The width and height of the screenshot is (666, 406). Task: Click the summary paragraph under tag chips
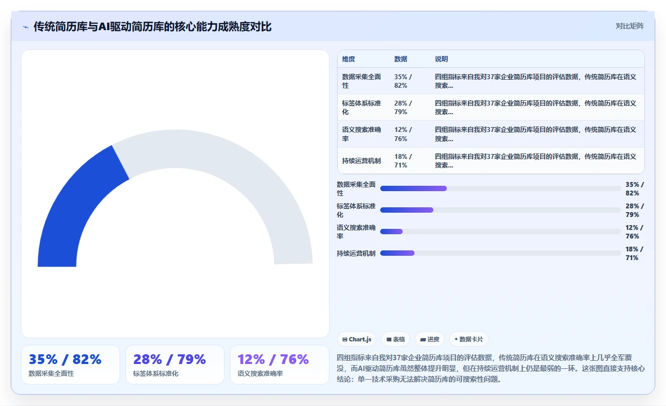coord(490,368)
